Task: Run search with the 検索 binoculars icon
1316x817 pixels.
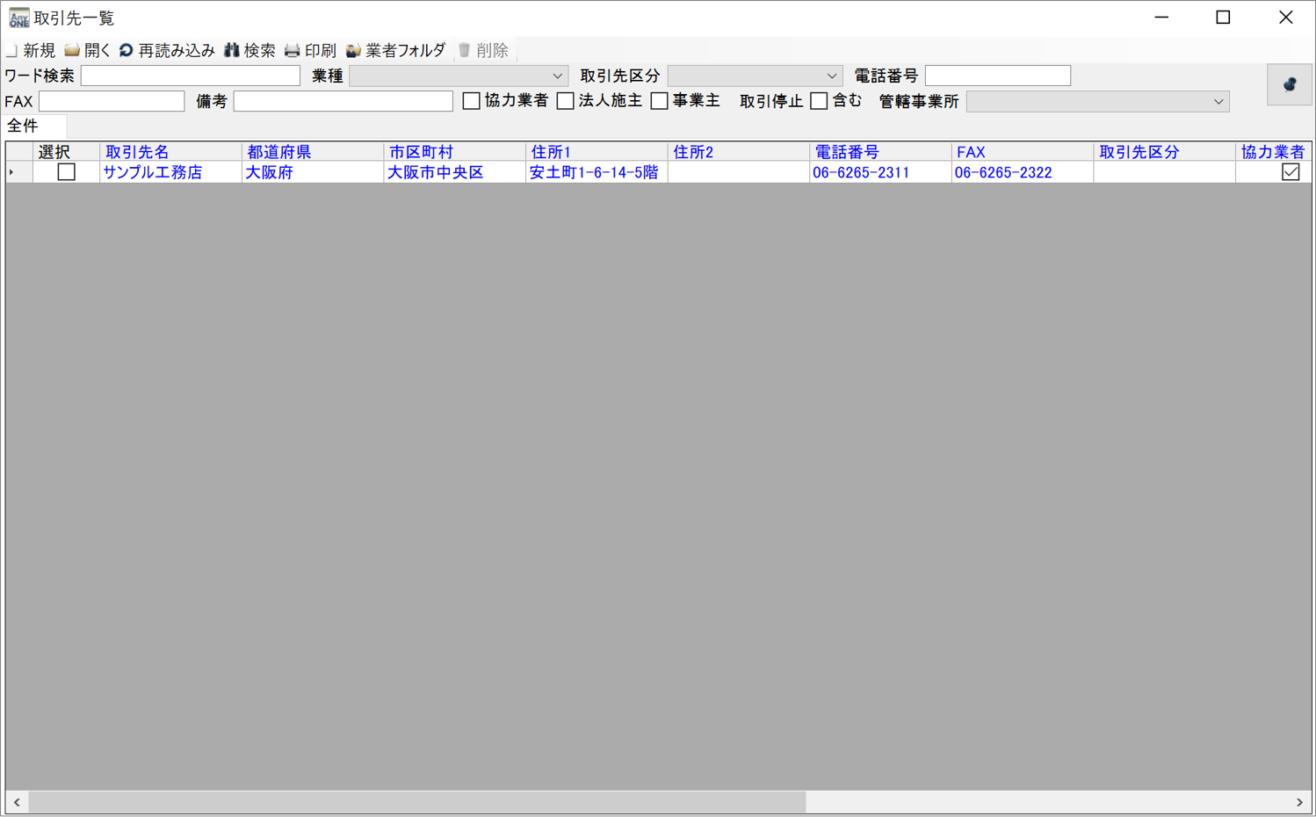Action: pyautogui.click(x=232, y=51)
